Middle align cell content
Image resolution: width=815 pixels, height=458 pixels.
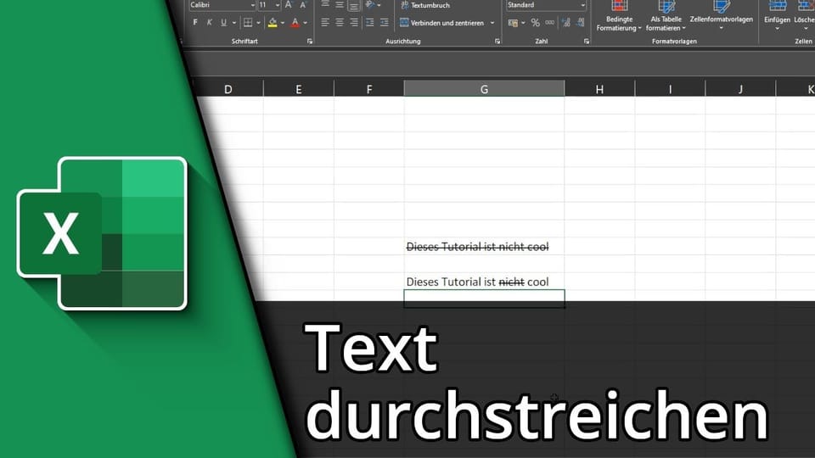click(340, 5)
